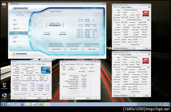The width and height of the screenshot is (171, 112).
Task: Click the screenshot camera icon in bottom GPU-Z
Action: [149, 54]
